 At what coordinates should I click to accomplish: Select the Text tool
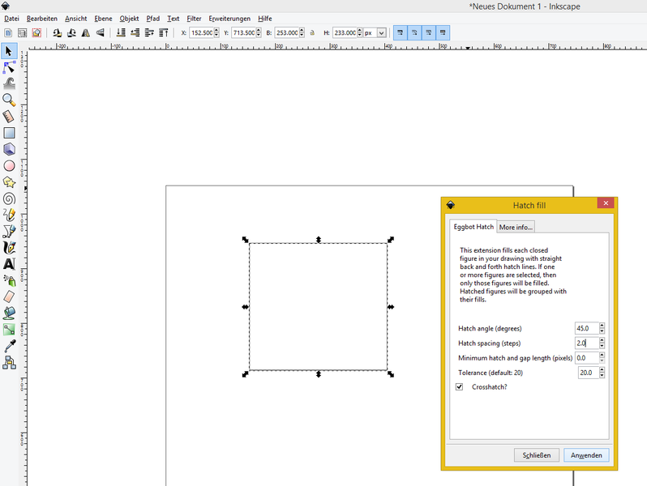coord(9,264)
